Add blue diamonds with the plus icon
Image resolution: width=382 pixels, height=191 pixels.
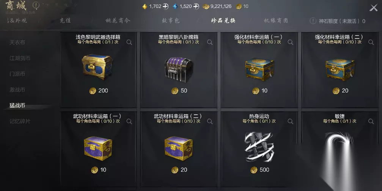[x=196, y=6]
